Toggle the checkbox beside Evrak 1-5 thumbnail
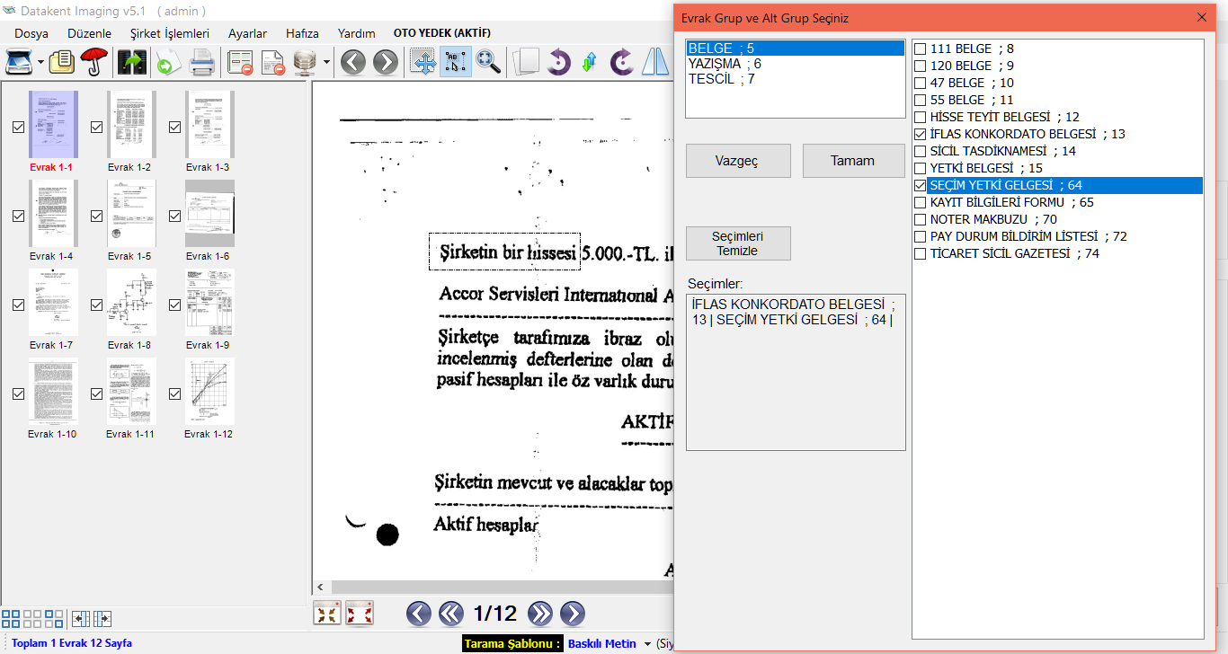Image resolution: width=1228 pixels, height=654 pixels. pos(97,216)
